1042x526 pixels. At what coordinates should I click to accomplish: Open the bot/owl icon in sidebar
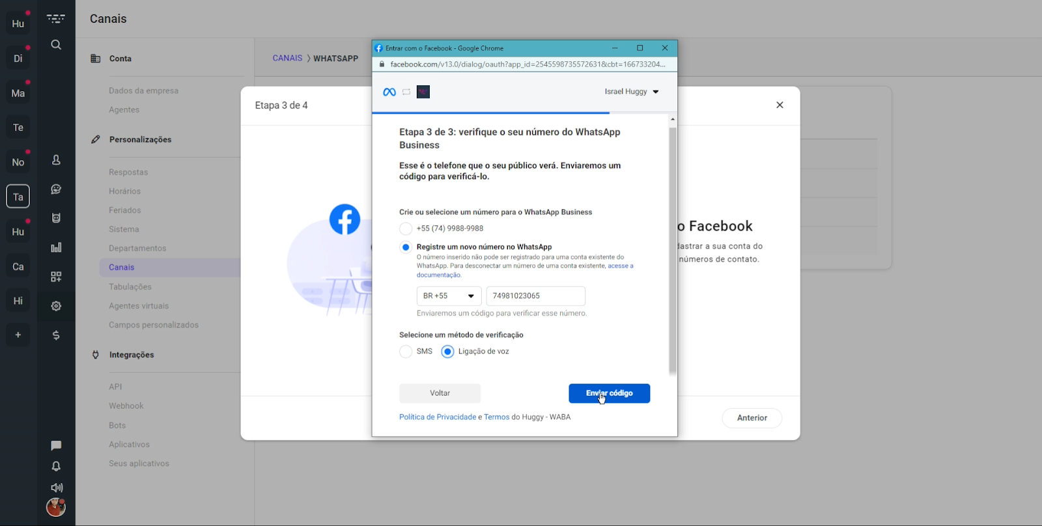(56, 218)
